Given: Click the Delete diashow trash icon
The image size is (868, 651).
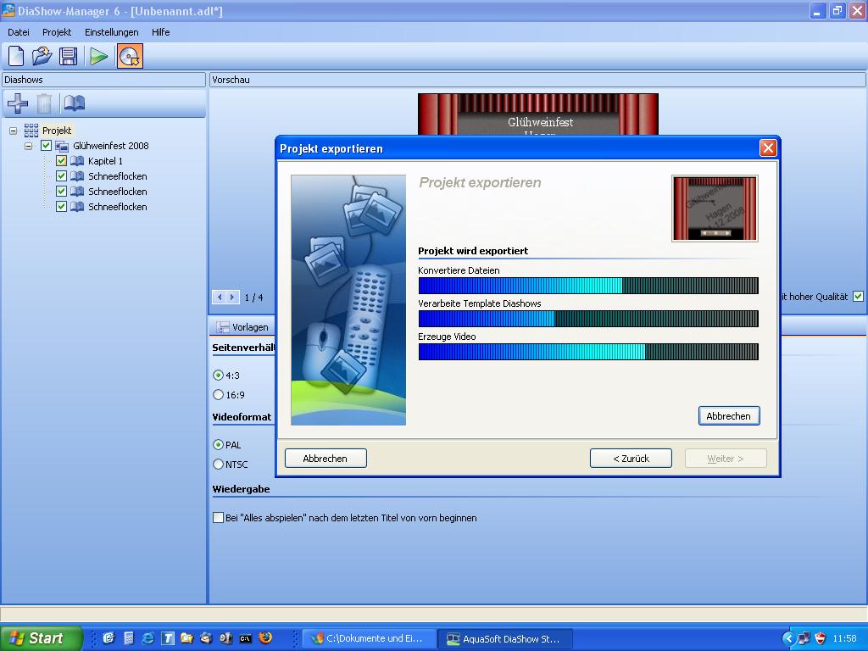Looking at the screenshot, I should (x=44, y=103).
